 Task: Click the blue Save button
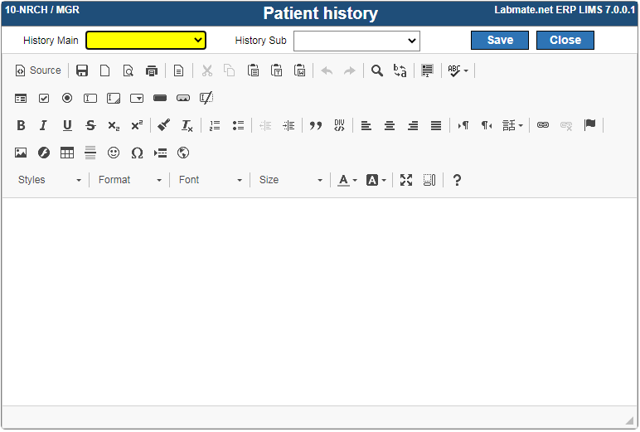(x=500, y=40)
